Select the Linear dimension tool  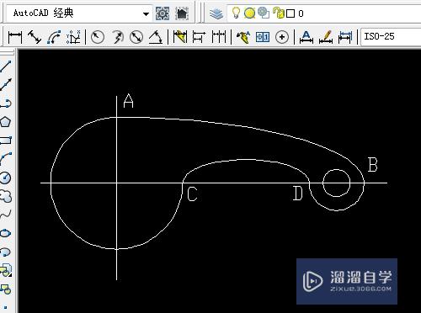(15, 37)
